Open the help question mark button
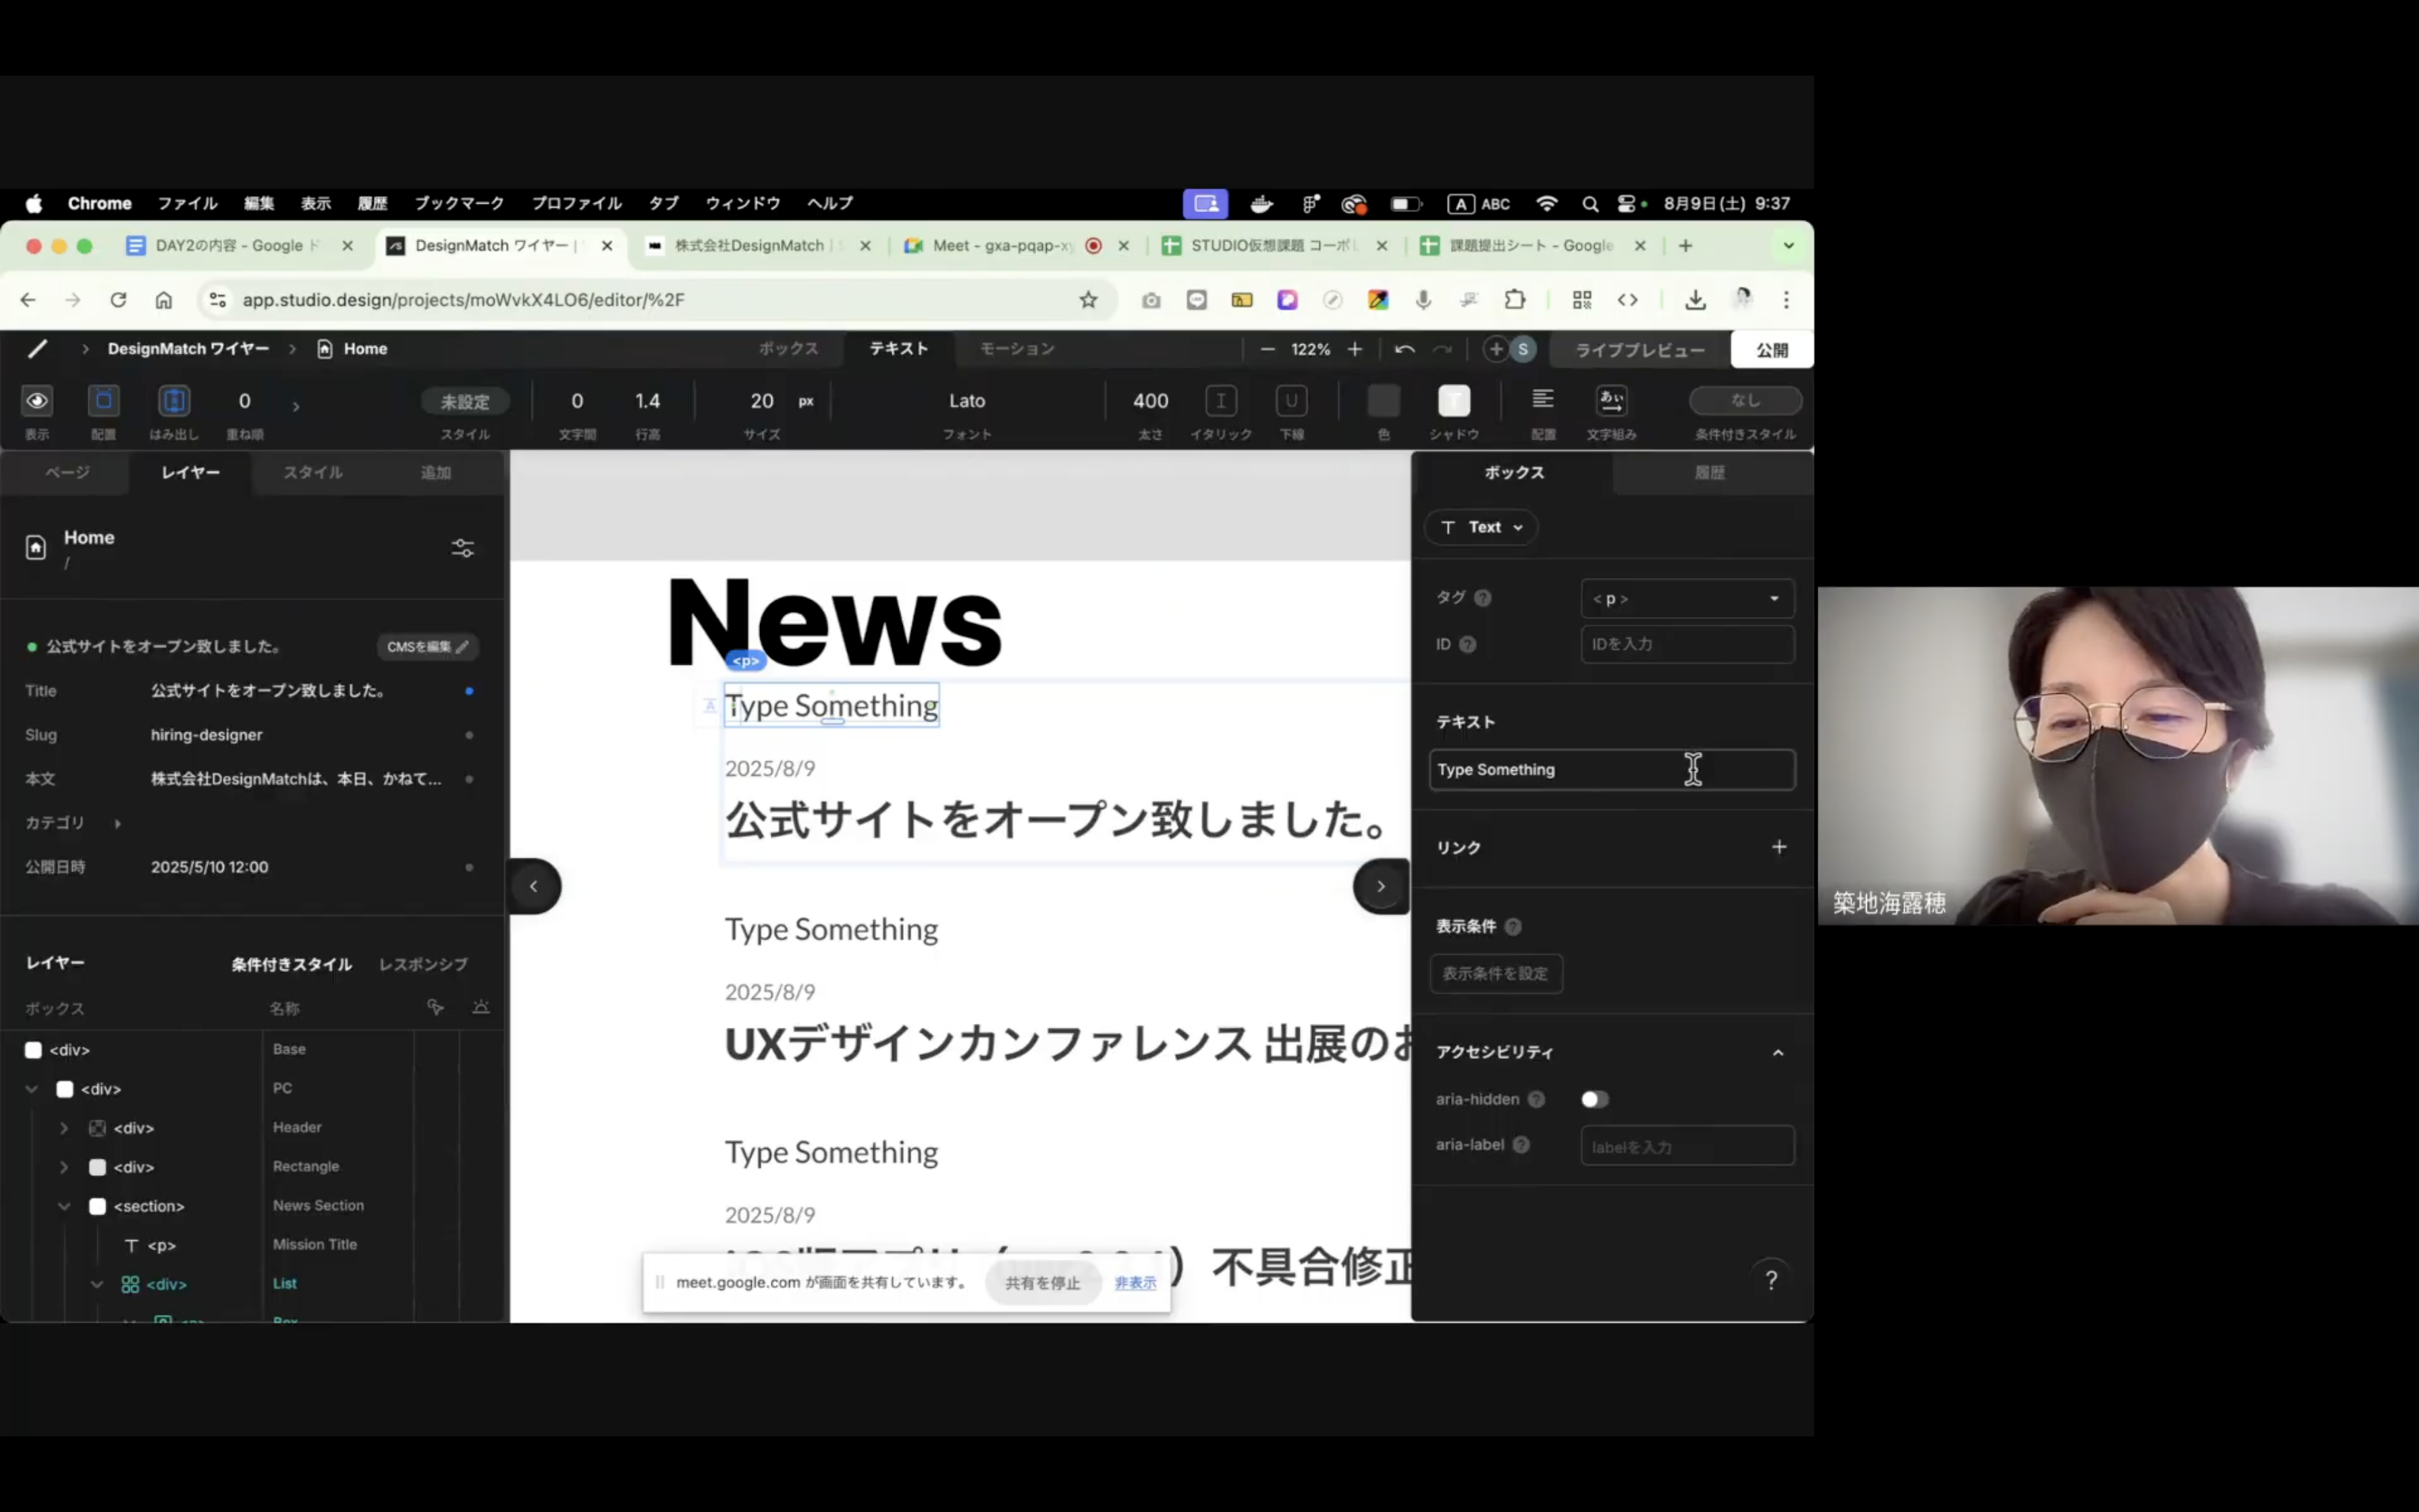 [x=1770, y=1279]
